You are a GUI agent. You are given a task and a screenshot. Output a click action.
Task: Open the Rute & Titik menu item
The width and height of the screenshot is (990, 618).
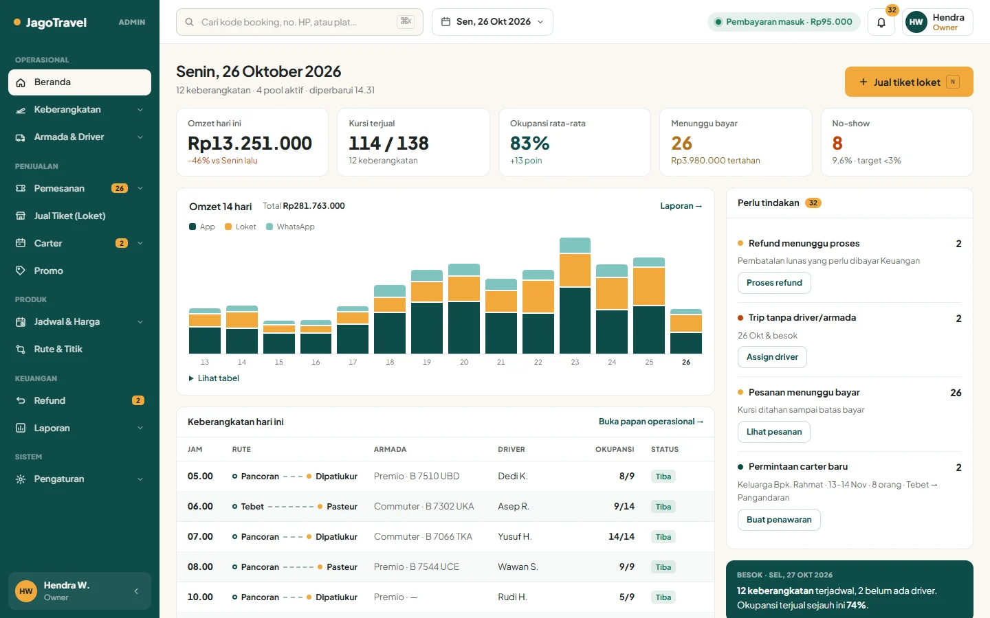tap(80, 349)
